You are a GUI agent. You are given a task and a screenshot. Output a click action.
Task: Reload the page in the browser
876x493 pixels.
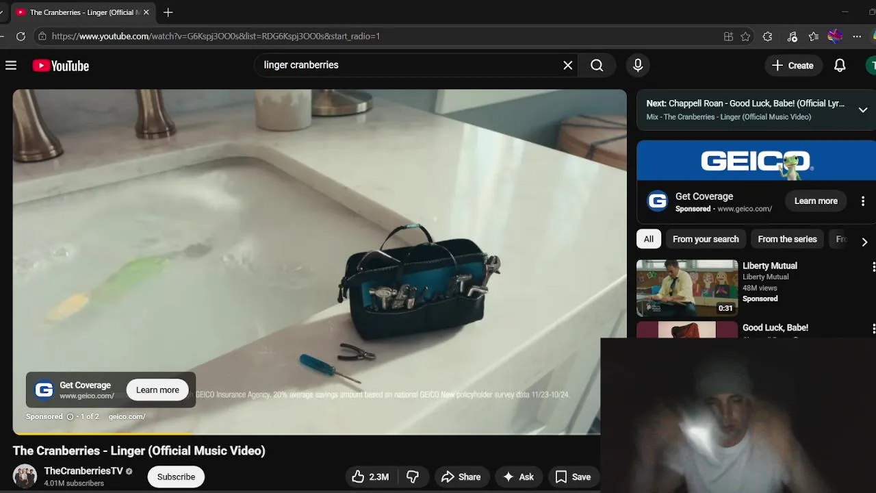click(x=21, y=36)
